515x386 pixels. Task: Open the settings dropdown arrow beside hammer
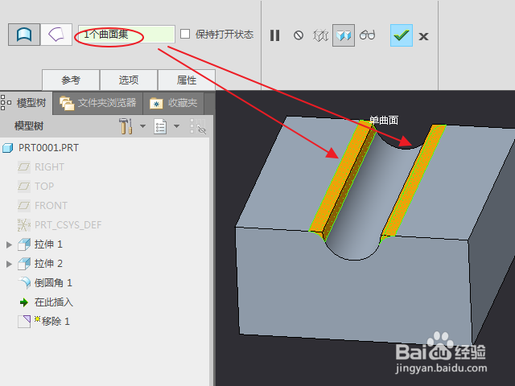click(x=143, y=126)
